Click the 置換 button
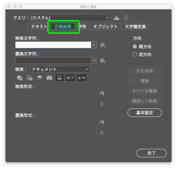This screenshot has width=177, height=169. pos(145,81)
